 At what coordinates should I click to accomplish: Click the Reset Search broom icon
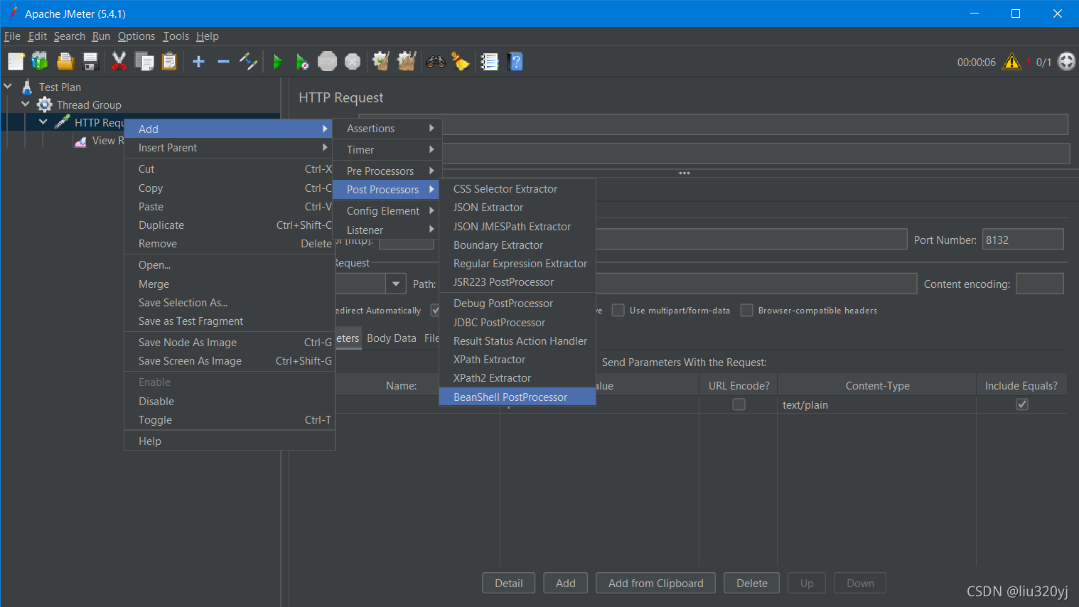[461, 62]
